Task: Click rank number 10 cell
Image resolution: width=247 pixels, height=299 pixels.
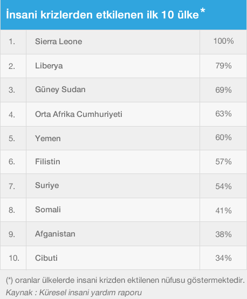Action: coord(13,258)
